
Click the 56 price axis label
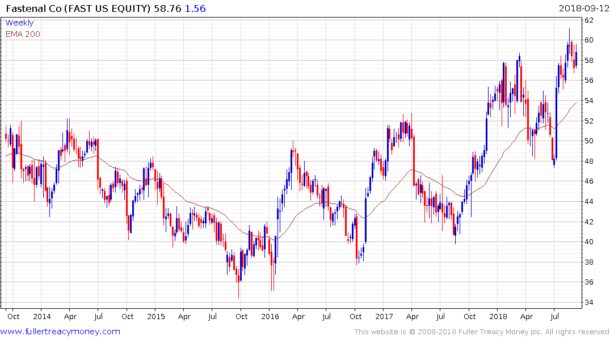[x=588, y=80]
